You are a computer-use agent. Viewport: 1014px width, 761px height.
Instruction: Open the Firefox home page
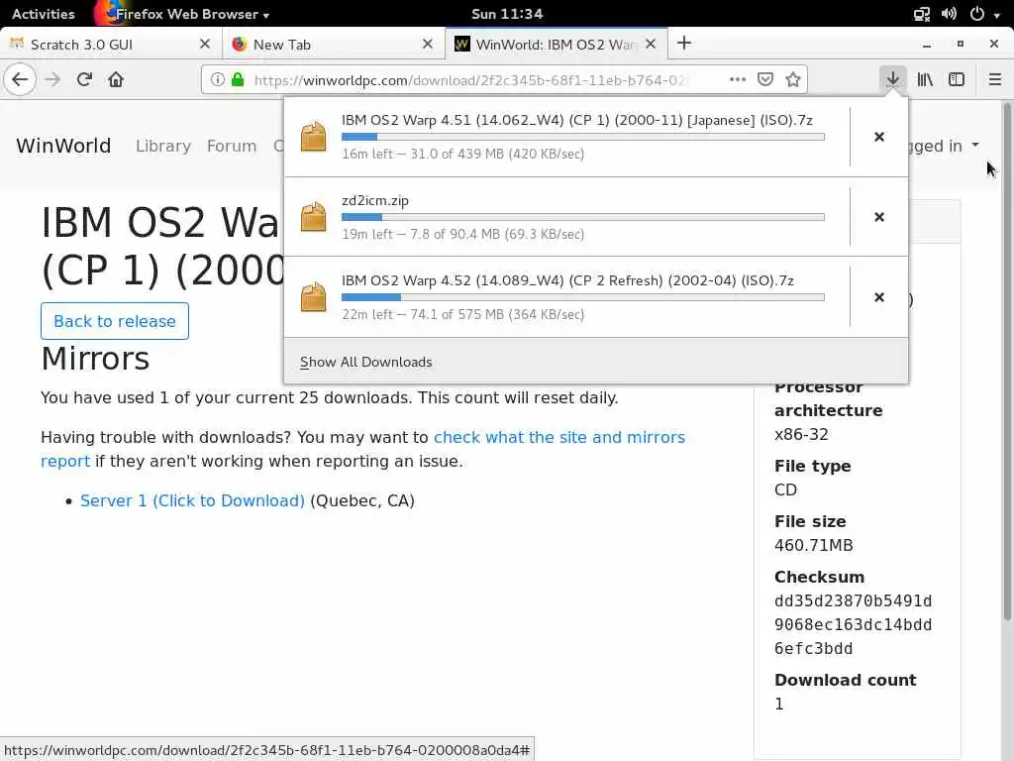[116, 79]
